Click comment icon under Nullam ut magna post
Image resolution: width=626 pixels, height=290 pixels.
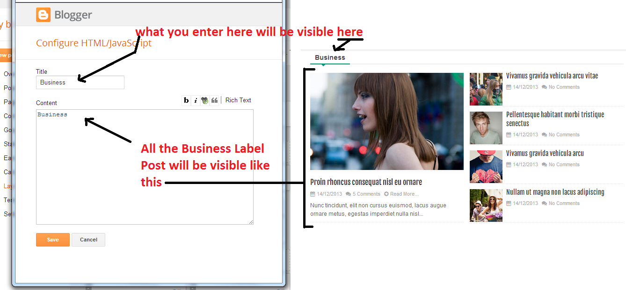pos(544,203)
